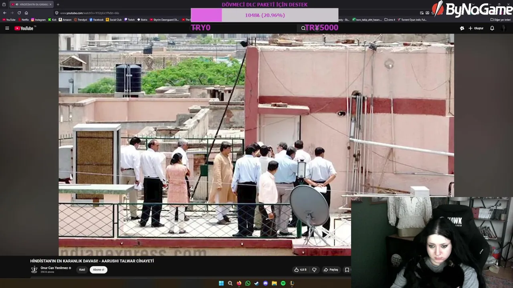513x288 pixels.
Task: Open the Twitch bookmark
Action: coord(130,20)
